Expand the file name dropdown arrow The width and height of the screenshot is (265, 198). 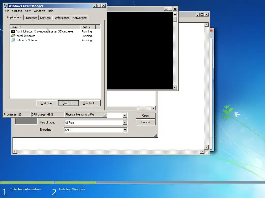[125, 115]
